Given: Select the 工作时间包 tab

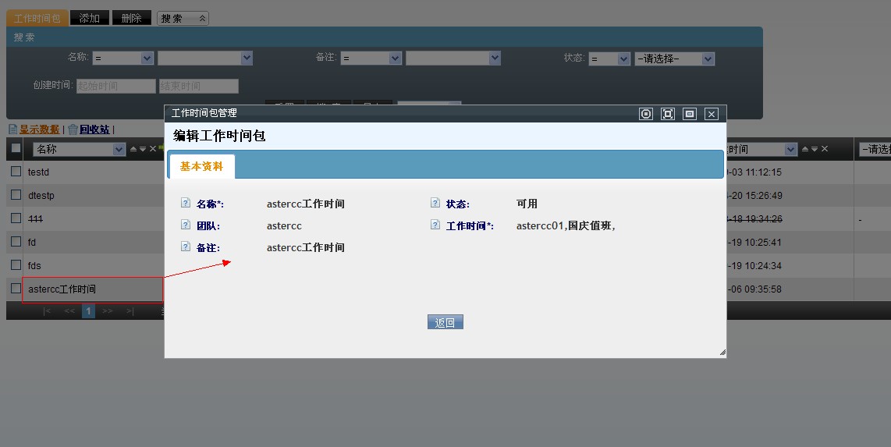Looking at the screenshot, I should click(37, 18).
